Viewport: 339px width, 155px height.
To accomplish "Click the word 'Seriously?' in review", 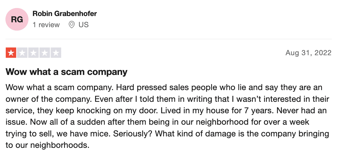I will point(133,134).
